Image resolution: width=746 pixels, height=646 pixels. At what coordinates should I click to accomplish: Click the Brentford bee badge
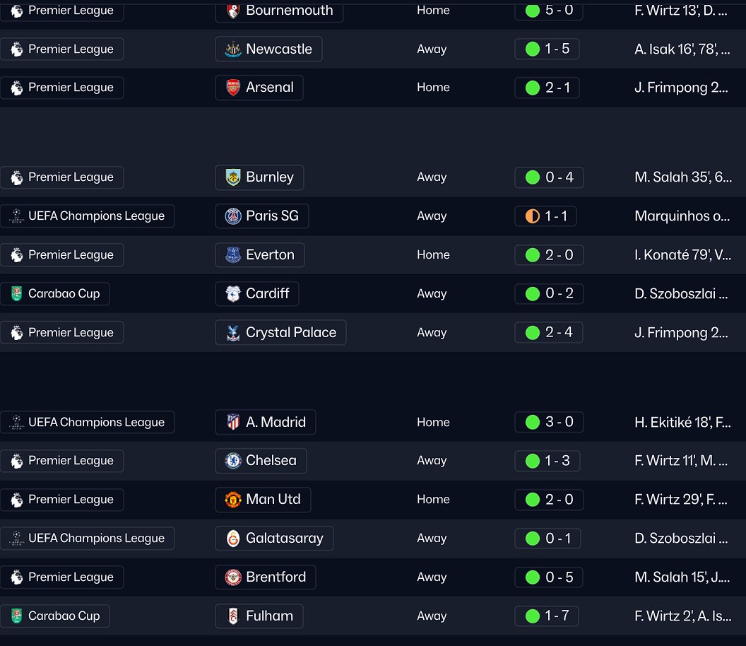click(232, 577)
